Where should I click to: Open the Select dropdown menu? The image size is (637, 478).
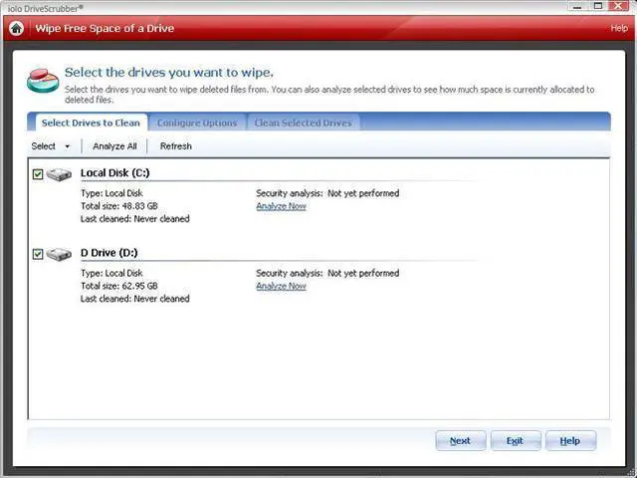(51, 146)
